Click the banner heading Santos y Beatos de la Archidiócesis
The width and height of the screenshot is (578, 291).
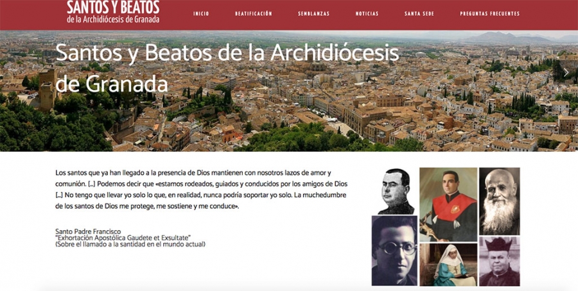(227, 69)
